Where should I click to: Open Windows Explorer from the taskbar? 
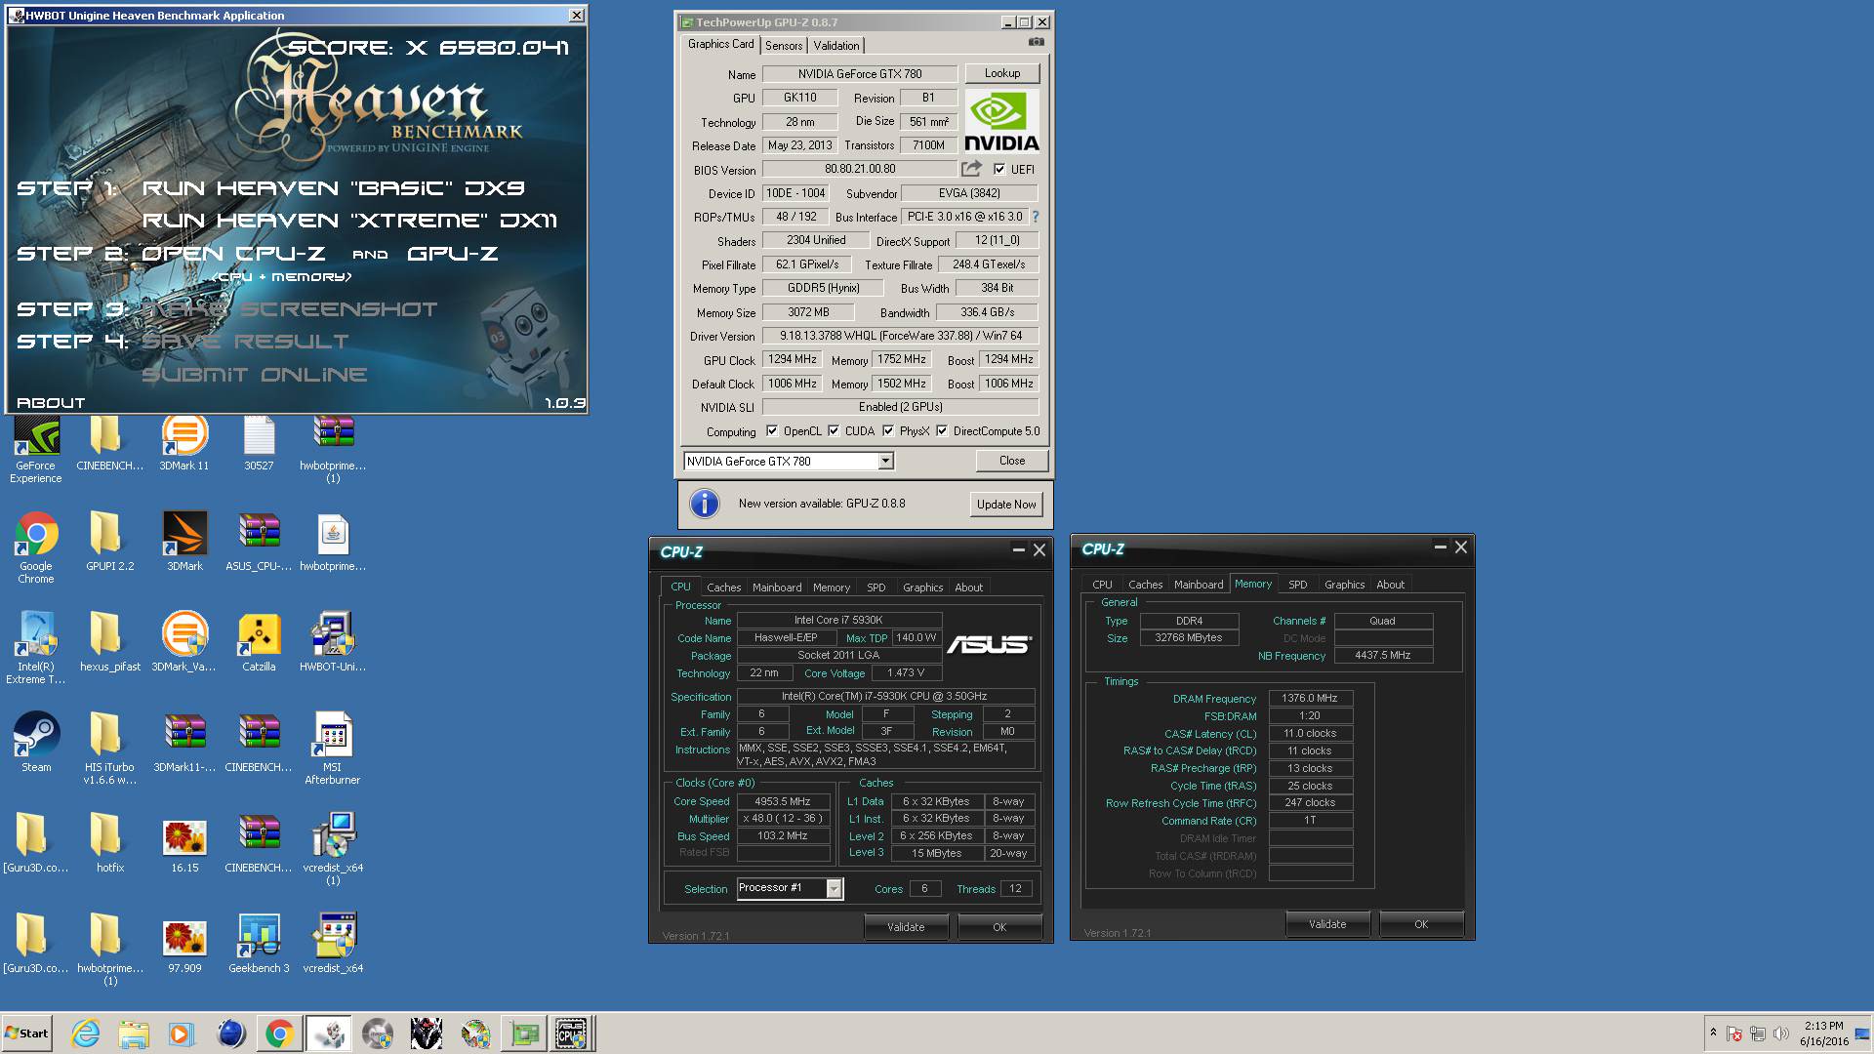[134, 1034]
